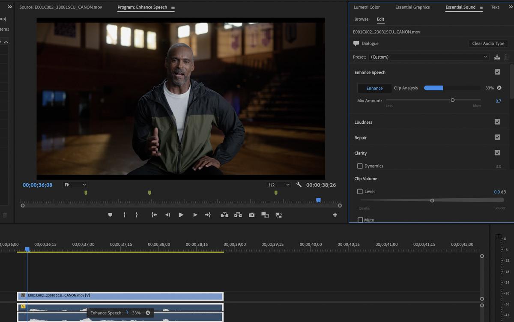Screen dimensions: 514x322
Task: Cancel clip analysis in Essential Sound panel
Action: [x=499, y=88]
